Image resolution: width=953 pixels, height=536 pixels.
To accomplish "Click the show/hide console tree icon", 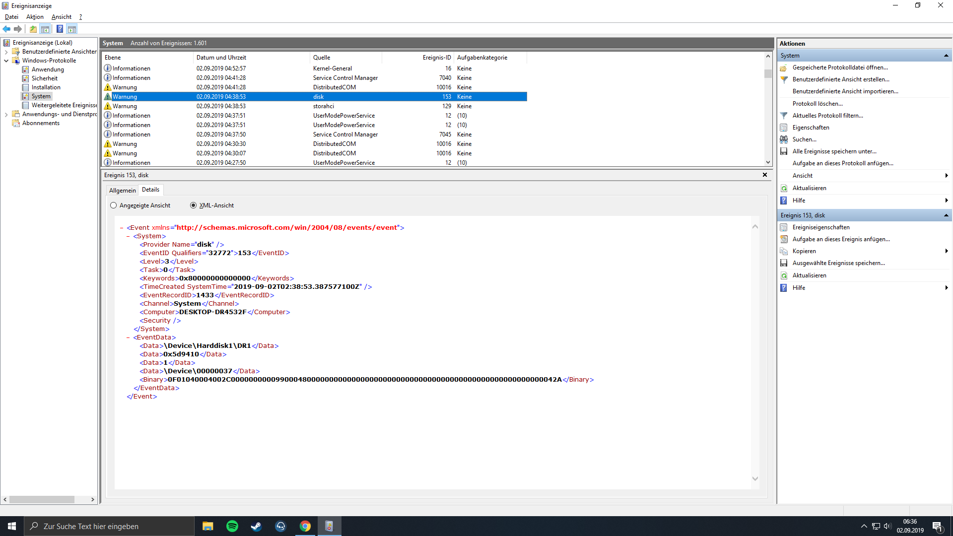I will [45, 29].
